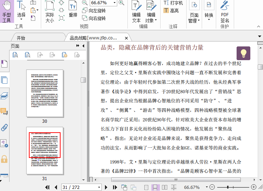263x191 pixels.
Task: Select the 品类战略 document tab
Action: (x=93, y=38)
